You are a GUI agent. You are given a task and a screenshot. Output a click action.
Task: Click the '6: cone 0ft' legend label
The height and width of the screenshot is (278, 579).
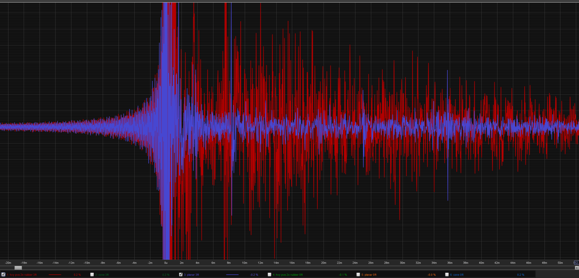click(457, 275)
